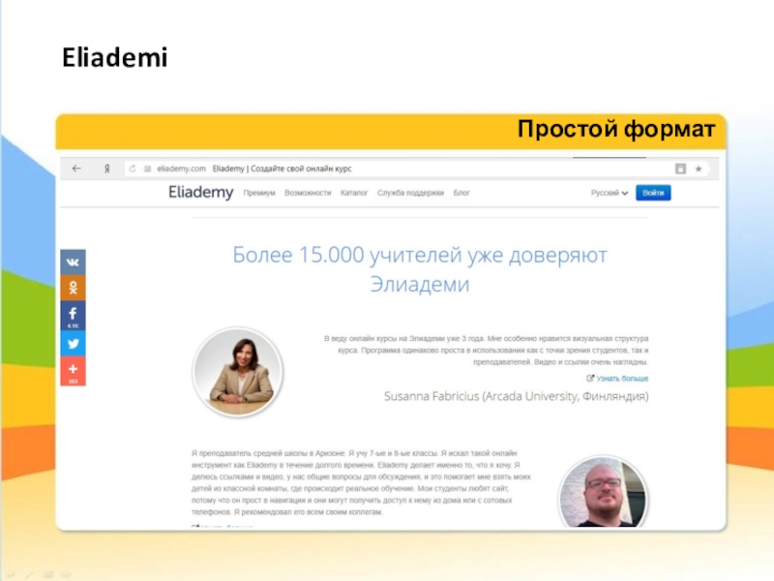Click the reader mode page icon
The width and height of the screenshot is (774, 581).
click(x=680, y=168)
